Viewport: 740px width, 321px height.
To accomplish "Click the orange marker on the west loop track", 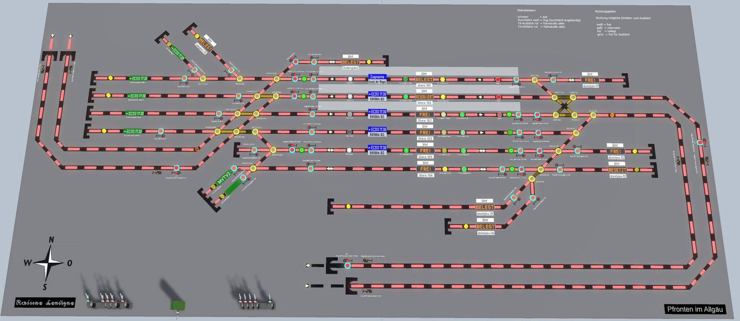I will pyautogui.click(x=197, y=149).
